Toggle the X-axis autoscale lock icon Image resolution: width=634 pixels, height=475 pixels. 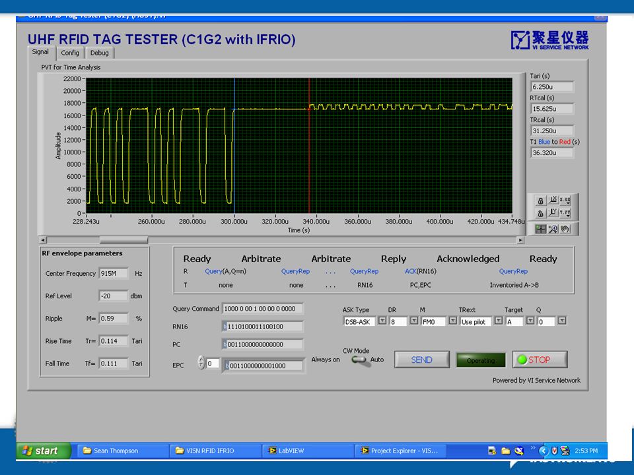point(540,201)
